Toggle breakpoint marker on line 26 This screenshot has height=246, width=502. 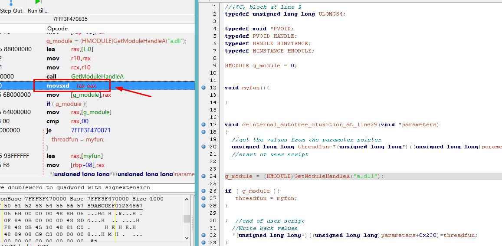pyautogui.click(x=203, y=191)
